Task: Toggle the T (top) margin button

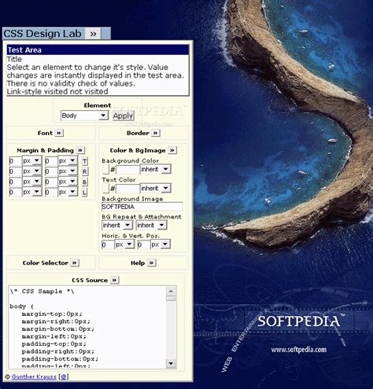Action: pos(84,161)
